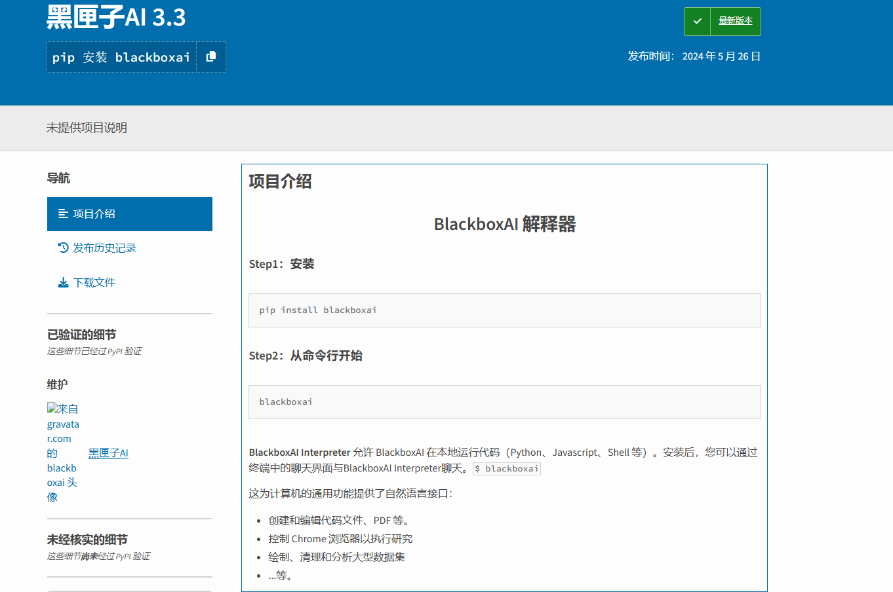Click the history clock icon in navigation
The height and width of the screenshot is (592, 893).
tap(63, 248)
